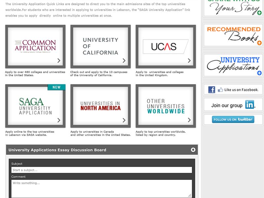Click the Comment label
Image resolution: width=264 pixels, height=198 pixels.
(18, 177)
